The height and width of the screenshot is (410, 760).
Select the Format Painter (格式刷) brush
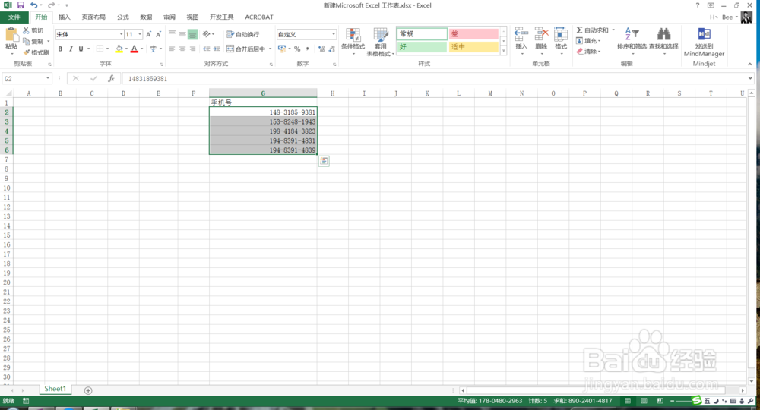(x=26, y=52)
